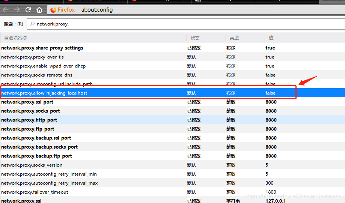Image resolution: width=345 pixels, height=203 pixels.
Task: Click the 搜索: (R) label
Action: [14, 24]
